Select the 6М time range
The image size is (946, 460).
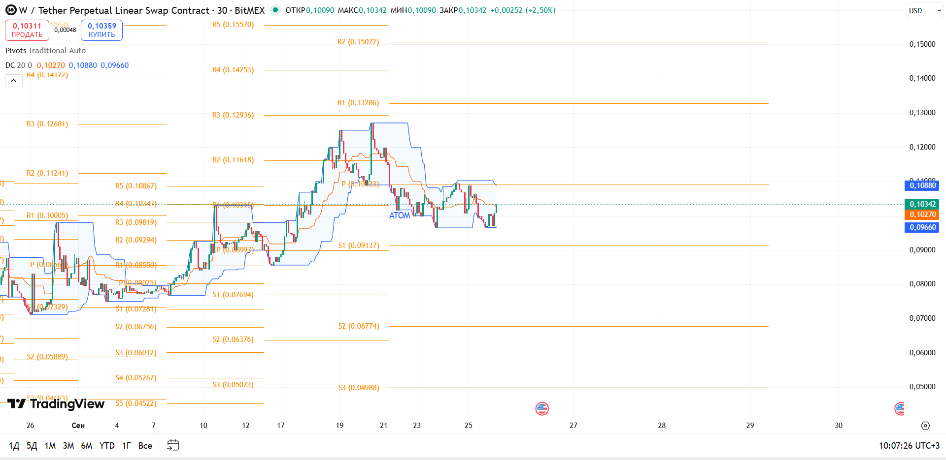point(87,446)
